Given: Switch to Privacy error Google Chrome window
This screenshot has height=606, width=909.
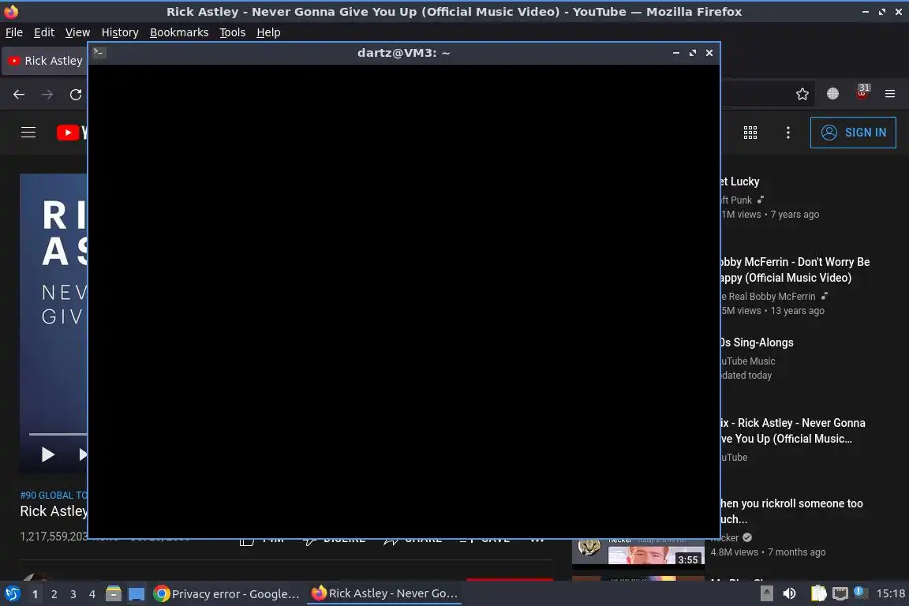Looking at the screenshot, I should click(227, 594).
